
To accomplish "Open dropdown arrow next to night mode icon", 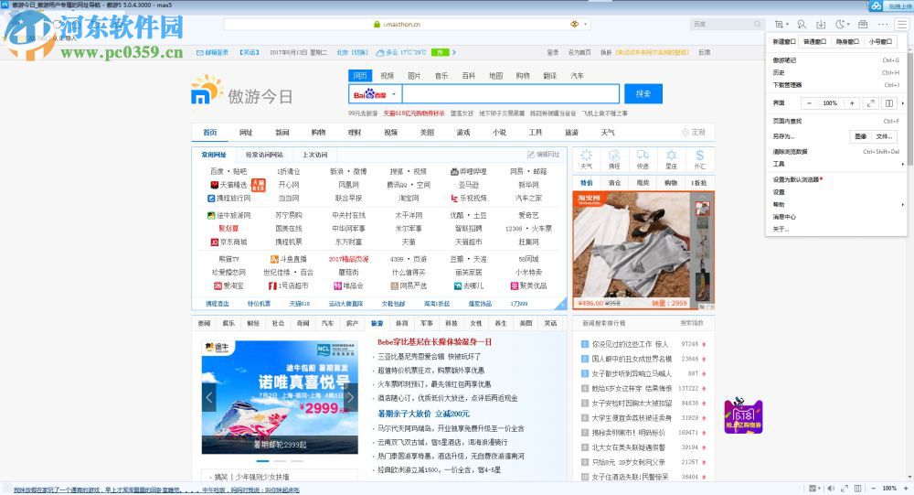I will 848,24.
